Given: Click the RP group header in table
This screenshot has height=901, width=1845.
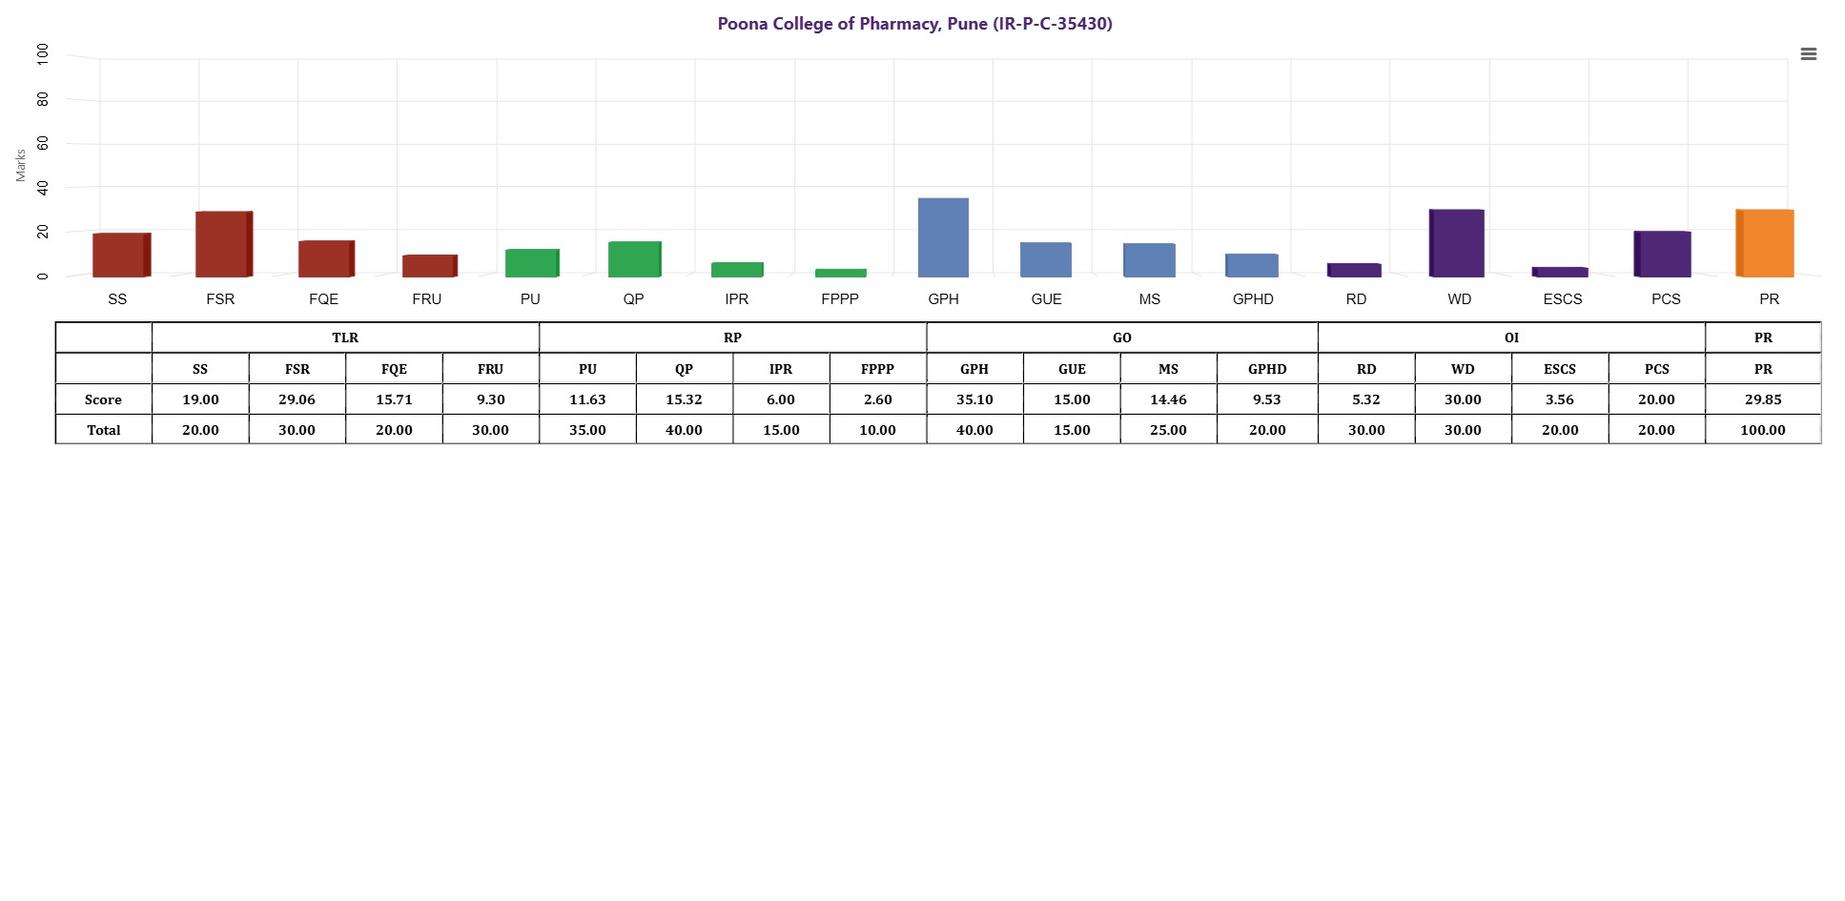Looking at the screenshot, I should click(732, 338).
